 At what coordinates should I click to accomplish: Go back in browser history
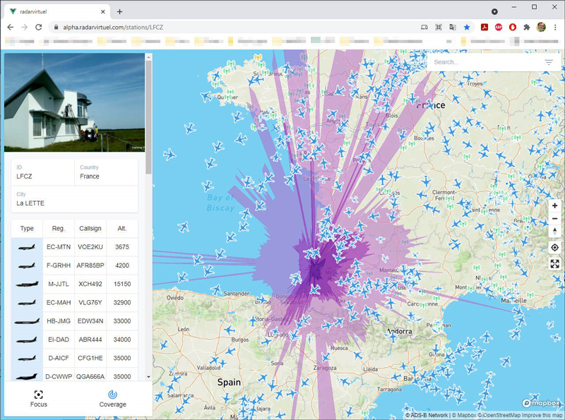tap(11, 27)
